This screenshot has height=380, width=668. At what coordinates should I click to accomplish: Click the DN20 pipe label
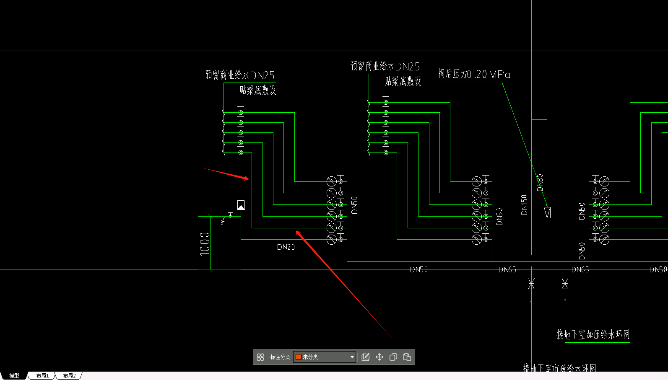coord(286,247)
